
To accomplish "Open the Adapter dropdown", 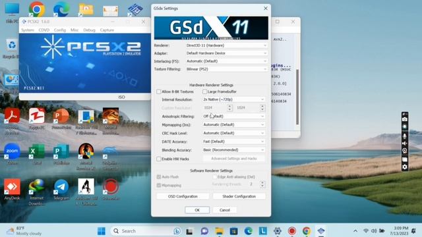I will click(x=226, y=53).
